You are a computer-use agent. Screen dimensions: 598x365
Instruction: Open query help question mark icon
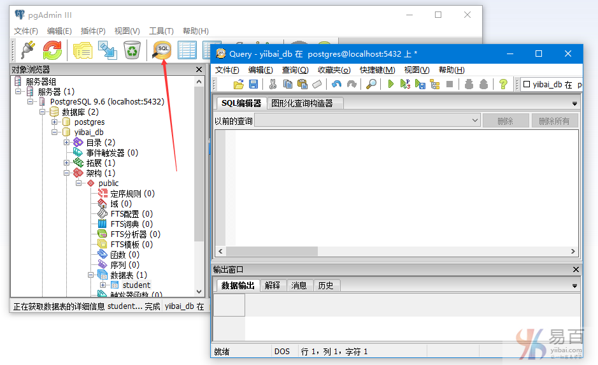click(x=503, y=84)
